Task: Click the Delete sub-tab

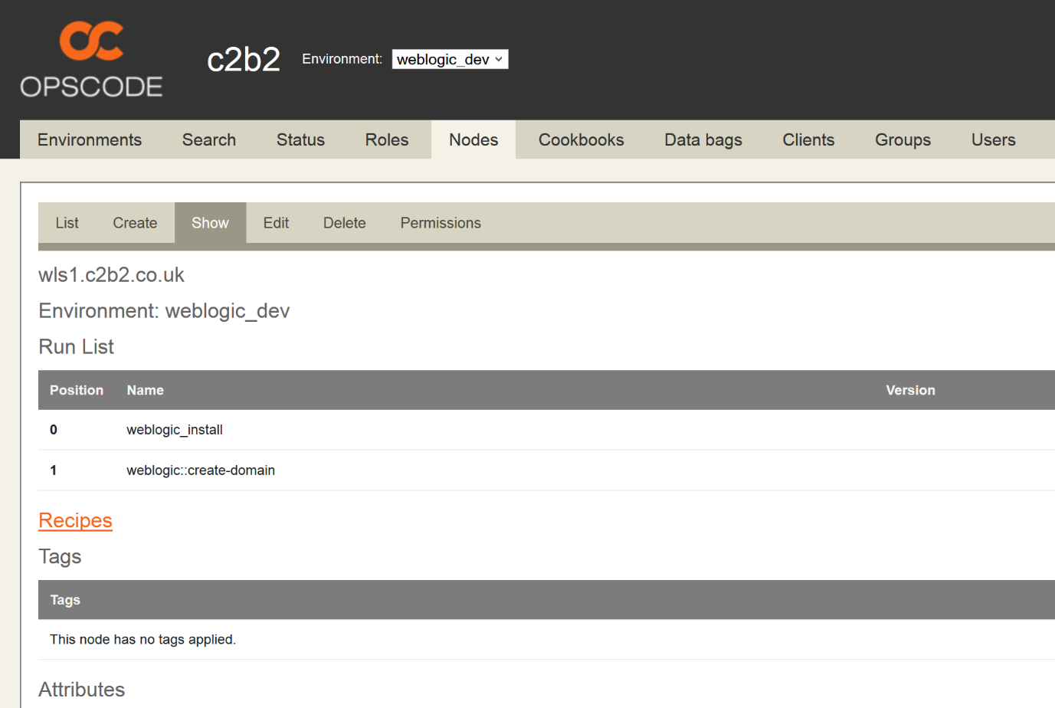Action: tap(345, 223)
